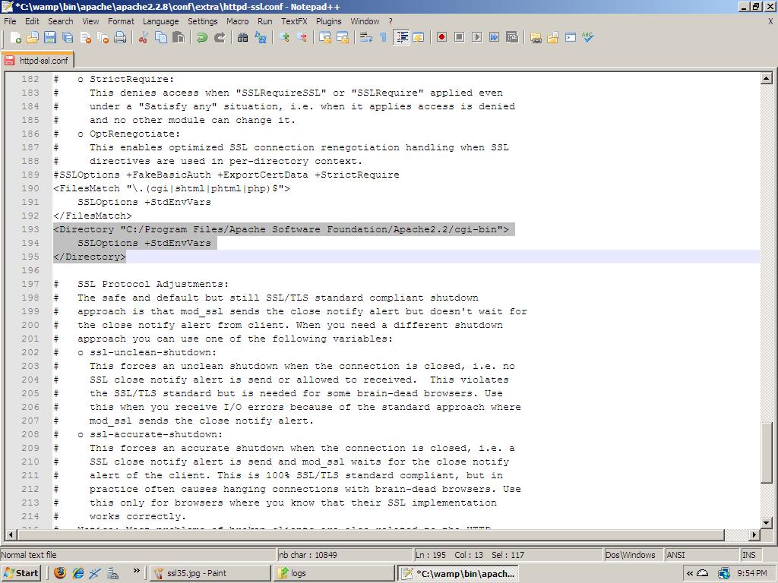Screen dimensions: 778x583
Task: Open the Language menu
Action: (x=160, y=21)
